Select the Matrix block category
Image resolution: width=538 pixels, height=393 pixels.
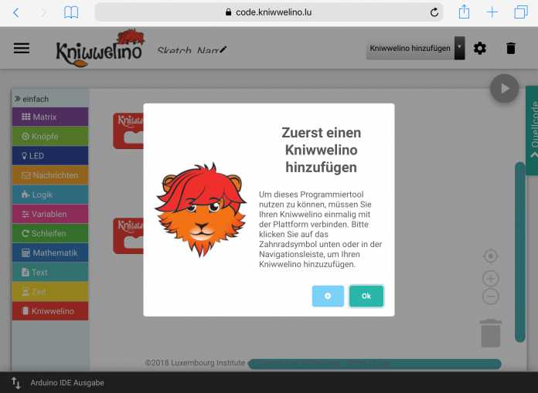[49, 117]
